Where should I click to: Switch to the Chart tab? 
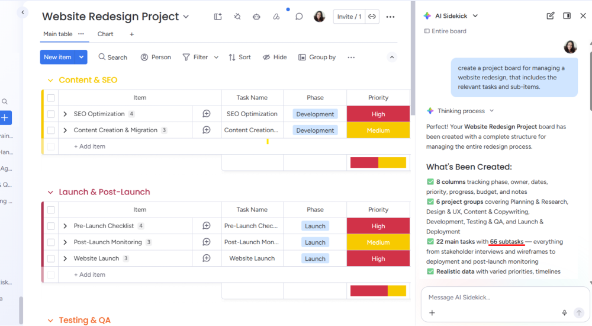click(105, 34)
